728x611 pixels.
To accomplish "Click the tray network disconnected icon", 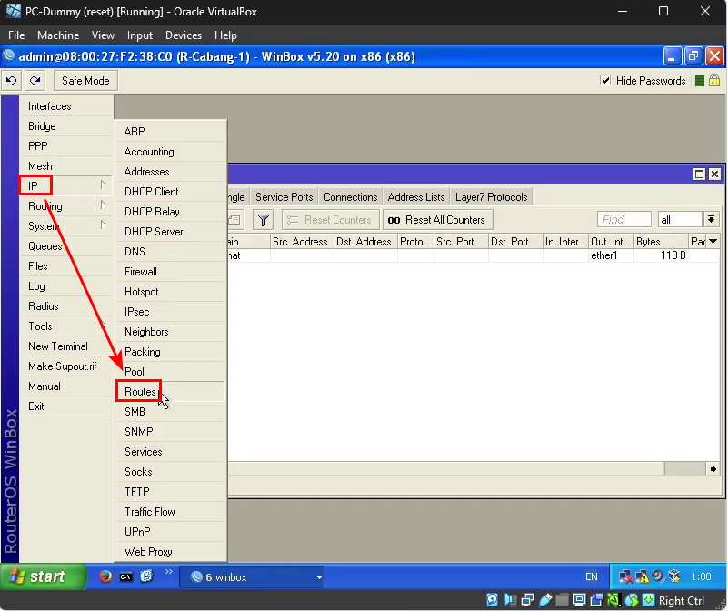I will point(625,576).
